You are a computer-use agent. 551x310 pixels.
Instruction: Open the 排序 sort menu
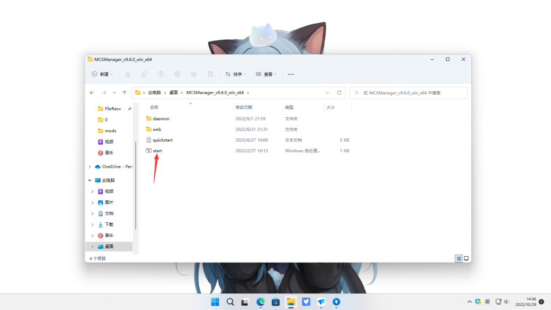pyautogui.click(x=236, y=74)
